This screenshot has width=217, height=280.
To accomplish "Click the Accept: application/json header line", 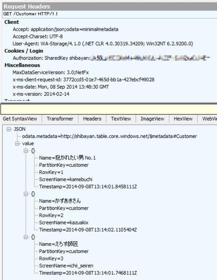I will [x=65, y=29].
